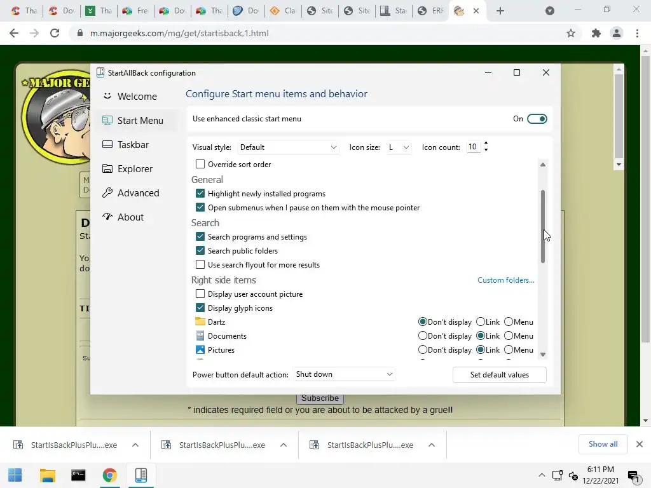Enable Use search flyout for more results
Image resolution: width=651 pixels, height=488 pixels.
[x=200, y=264]
